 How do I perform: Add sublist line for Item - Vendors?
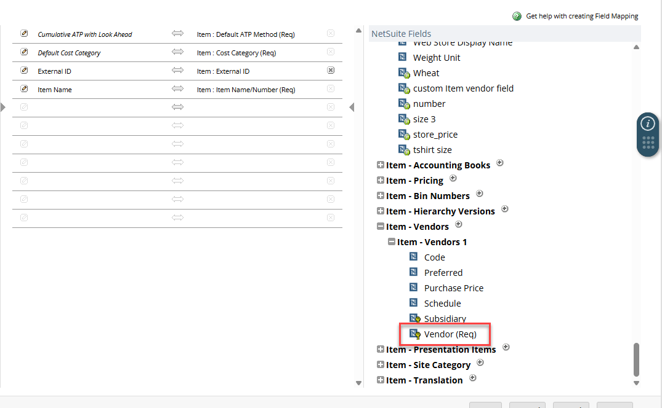[459, 224]
